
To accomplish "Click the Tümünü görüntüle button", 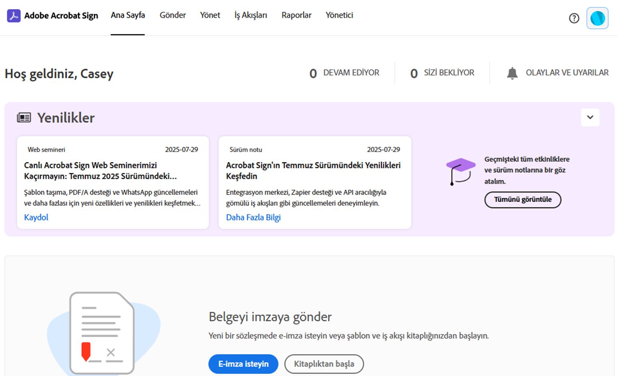I will pyautogui.click(x=523, y=200).
